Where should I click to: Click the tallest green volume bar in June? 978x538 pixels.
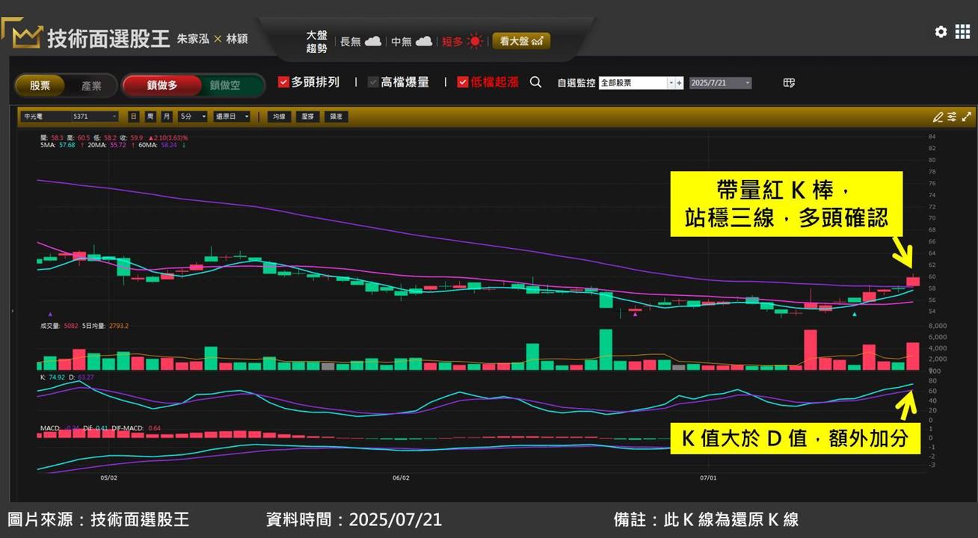606,350
